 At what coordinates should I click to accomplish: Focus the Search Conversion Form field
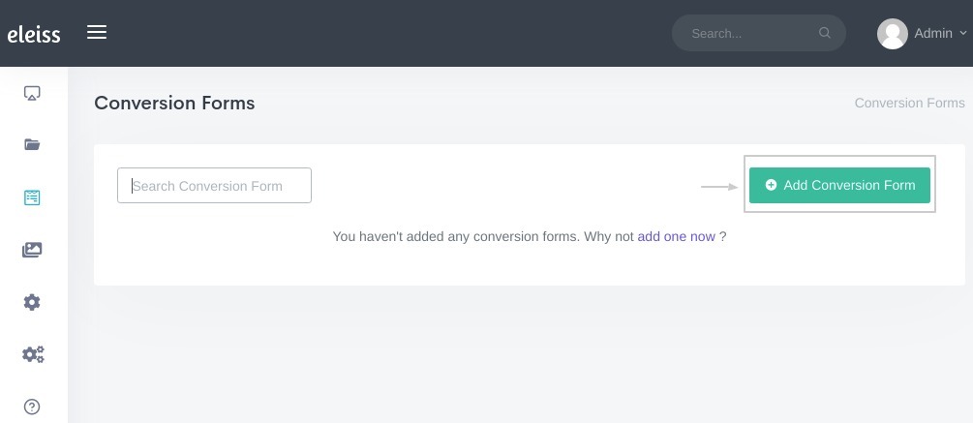[214, 186]
